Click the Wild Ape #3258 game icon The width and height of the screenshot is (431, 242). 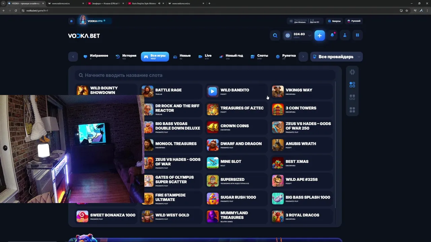(278, 181)
